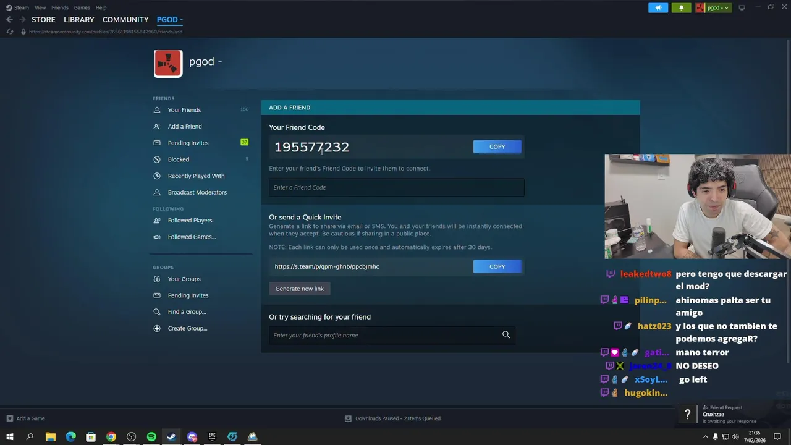Open the Help menu
791x445 pixels.
(101, 7)
